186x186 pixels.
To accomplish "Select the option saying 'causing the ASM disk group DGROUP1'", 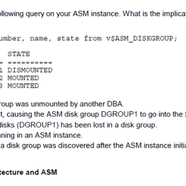I will (x=93, y=114).
